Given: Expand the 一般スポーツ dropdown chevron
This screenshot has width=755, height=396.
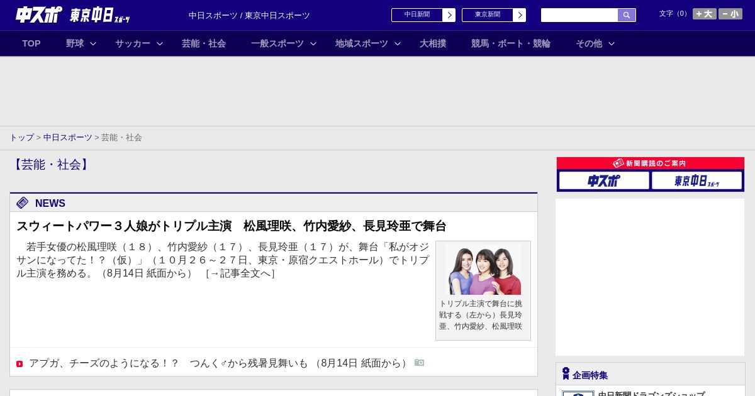Looking at the screenshot, I should pos(313,44).
